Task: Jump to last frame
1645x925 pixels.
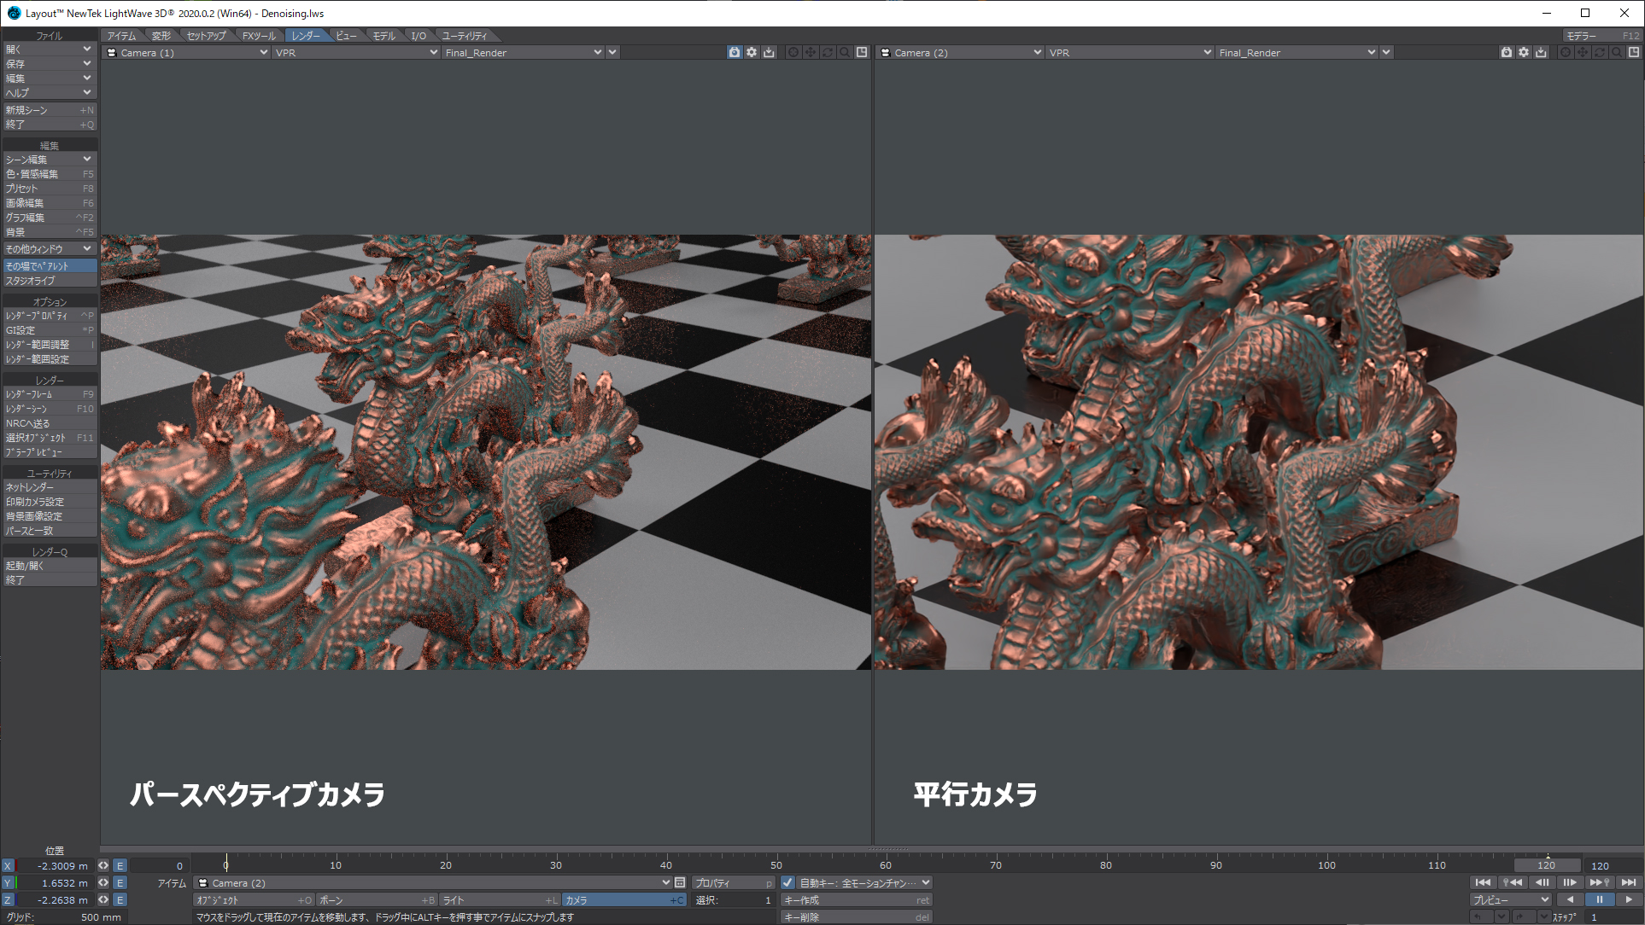Action: pyautogui.click(x=1628, y=882)
